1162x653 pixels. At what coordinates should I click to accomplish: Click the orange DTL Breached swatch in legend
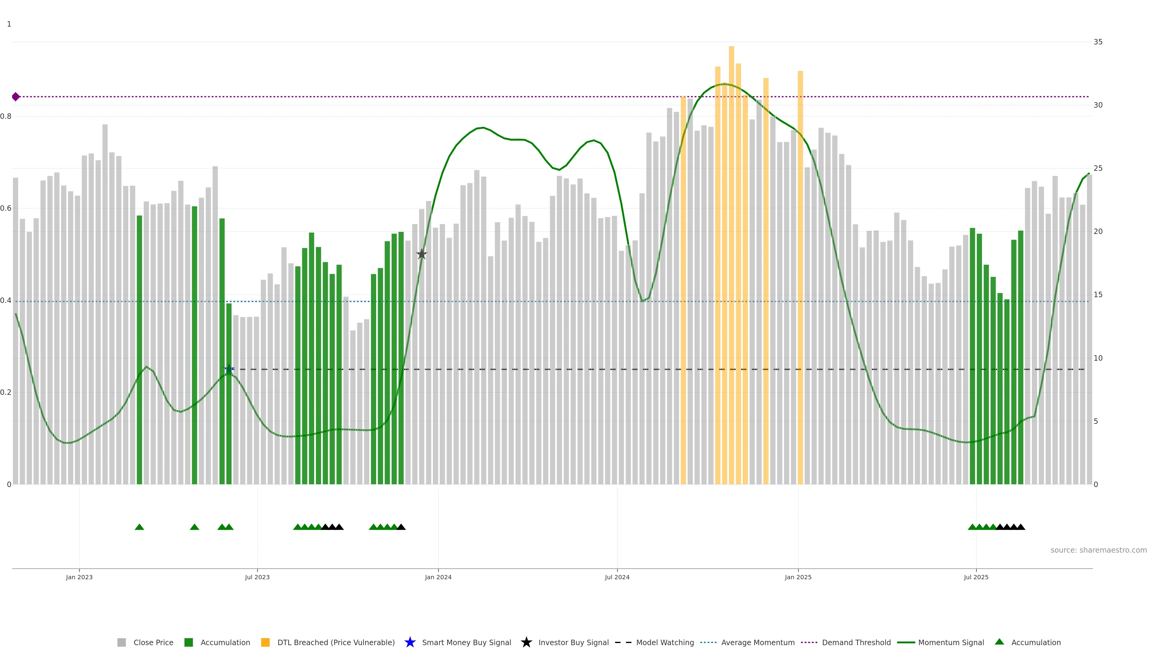(265, 642)
